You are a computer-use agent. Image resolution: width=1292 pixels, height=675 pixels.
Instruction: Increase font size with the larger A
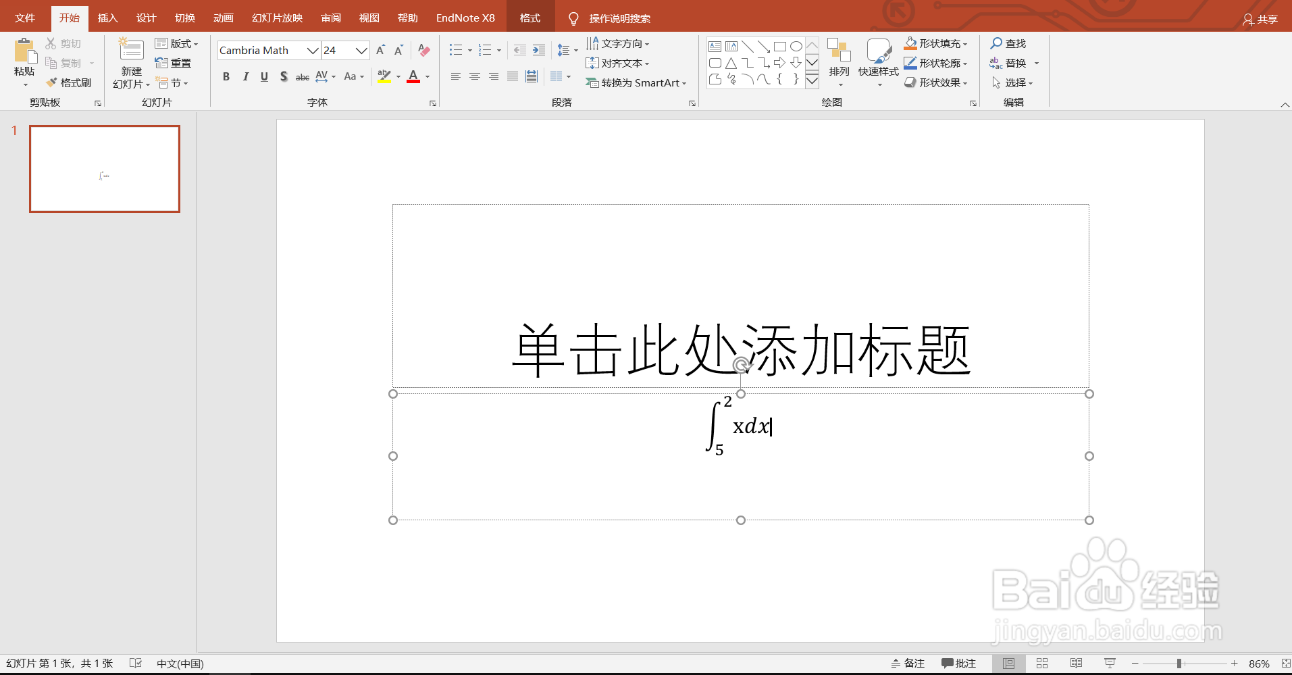pos(380,50)
